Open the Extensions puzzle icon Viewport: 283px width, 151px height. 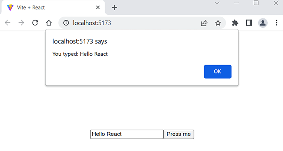point(235,23)
